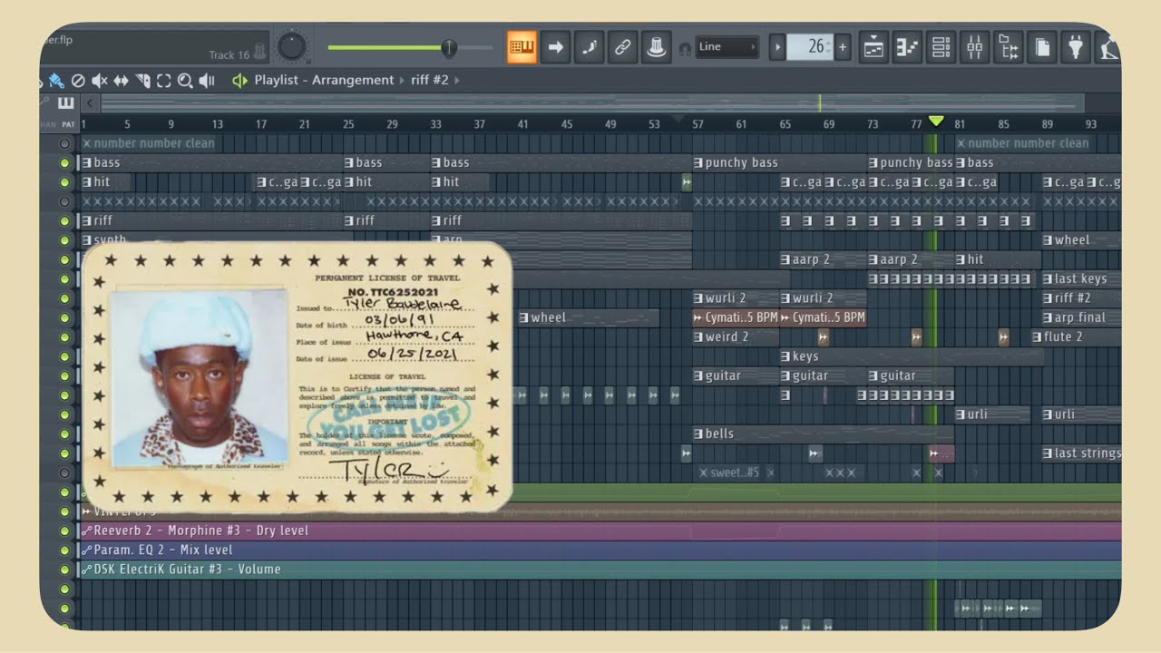This screenshot has height=653, width=1161.
Task: Click the knob-shaped loop recording icon
Action: (656, 47)
